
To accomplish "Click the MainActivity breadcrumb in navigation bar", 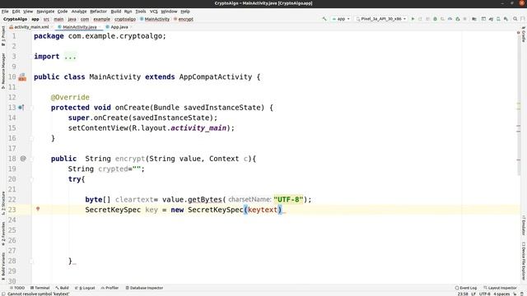I will [155, 19].
